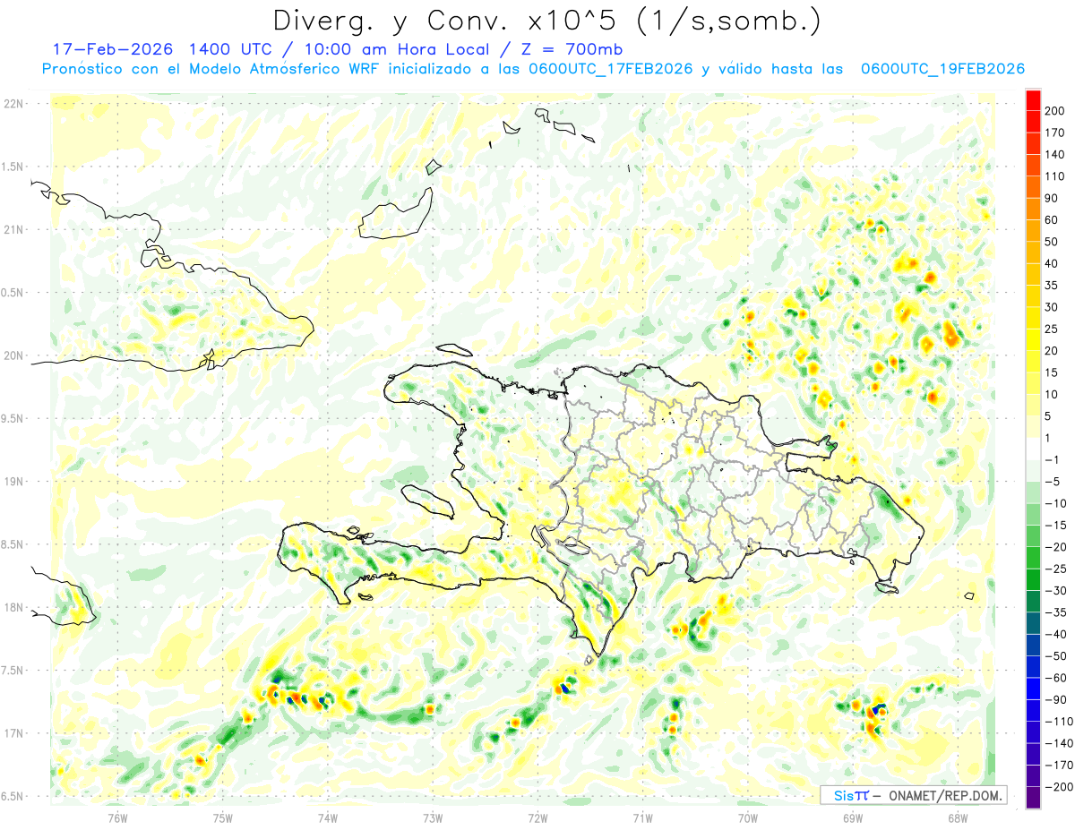1075x830 pixels.
Task: Click the '-170' value on the color scale
Action: pos(1058,765)
